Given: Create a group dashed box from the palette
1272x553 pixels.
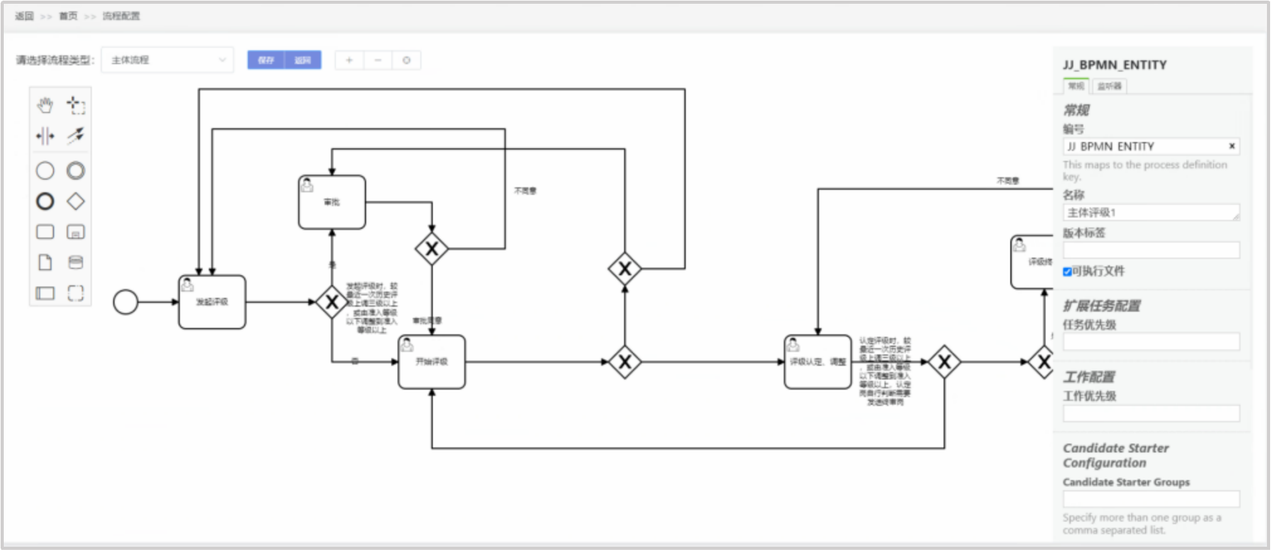Looking at the screenshot, I should click(76, 293).
